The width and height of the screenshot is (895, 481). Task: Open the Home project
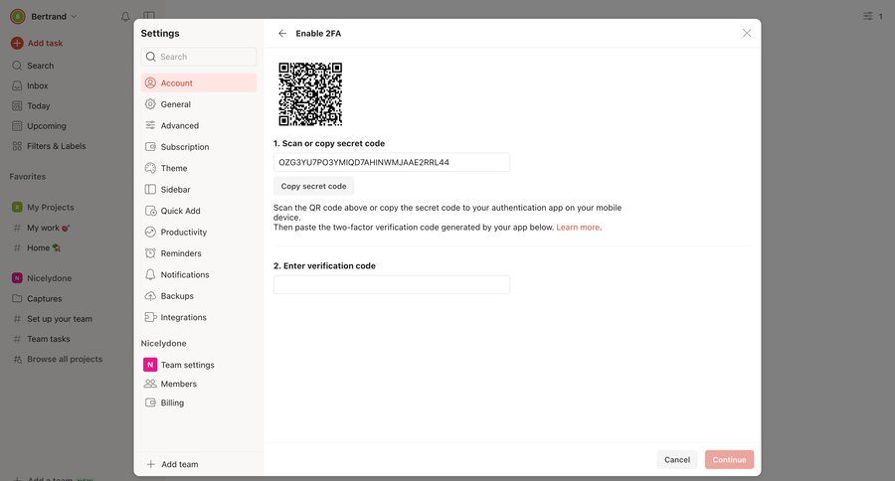44,247
